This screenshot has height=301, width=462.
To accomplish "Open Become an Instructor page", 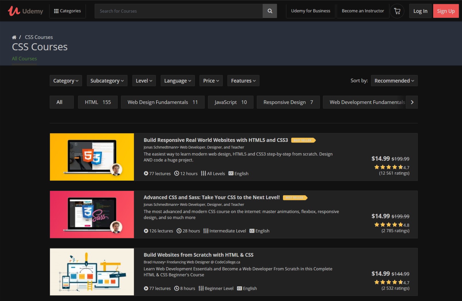I will pos(363,11).
